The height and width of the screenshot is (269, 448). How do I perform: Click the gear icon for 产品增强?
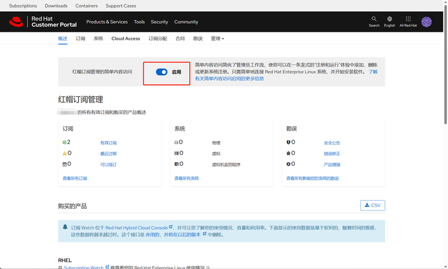pos(288,164)
